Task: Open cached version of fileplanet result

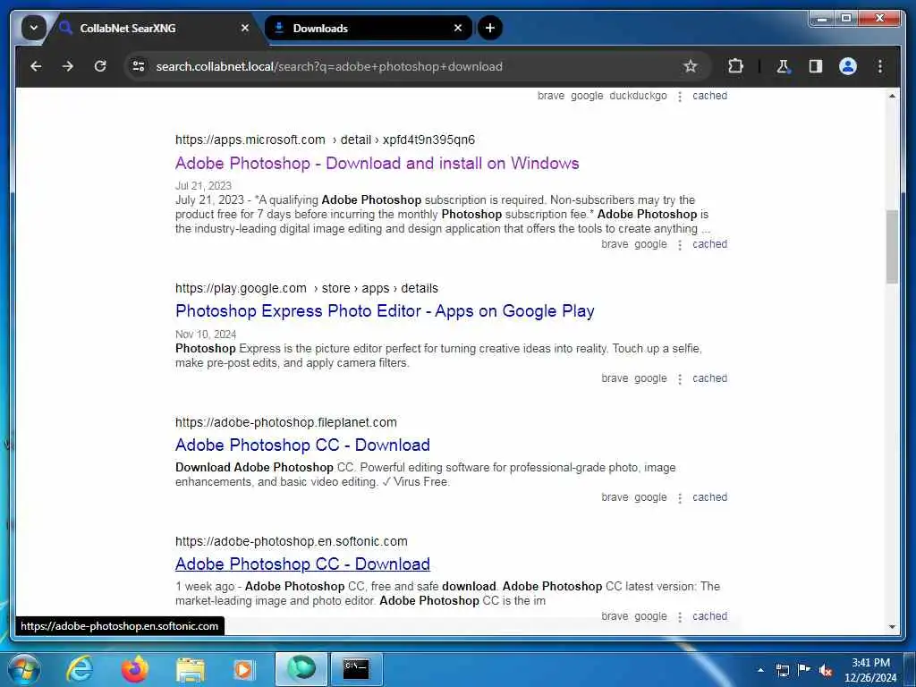Action: click(x=709, y=497)
